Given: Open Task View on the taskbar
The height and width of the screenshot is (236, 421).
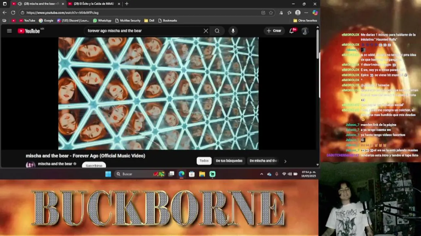Looking at the screenshot, I should [x=171, y=174].
